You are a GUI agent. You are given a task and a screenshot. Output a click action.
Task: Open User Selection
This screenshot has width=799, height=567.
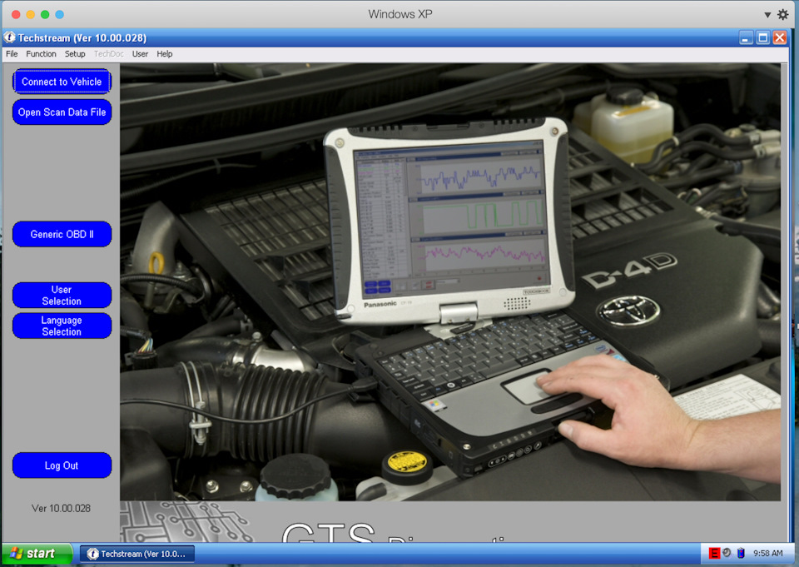[x=62, y=296]
